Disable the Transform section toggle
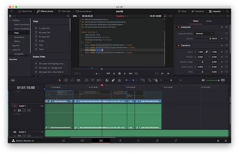Viewport: 239px width, 154px height. (178, 45)
